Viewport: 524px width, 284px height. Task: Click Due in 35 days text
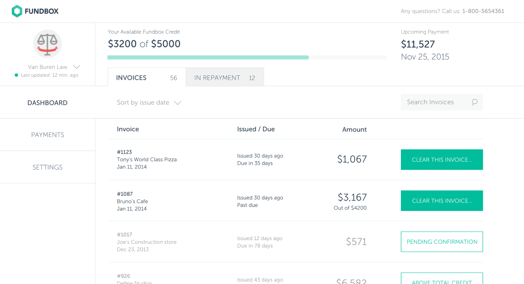coord(255,163)
